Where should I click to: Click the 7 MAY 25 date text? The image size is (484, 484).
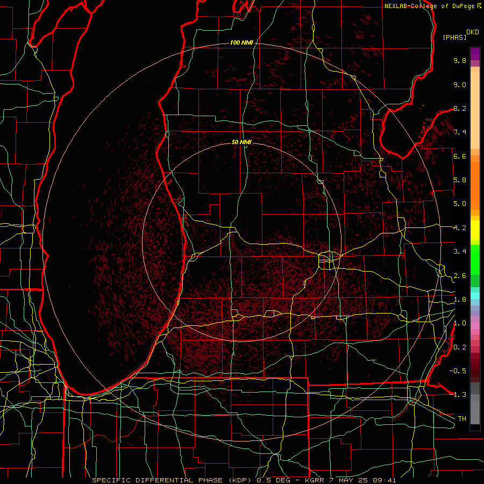(x=348, y=480)
